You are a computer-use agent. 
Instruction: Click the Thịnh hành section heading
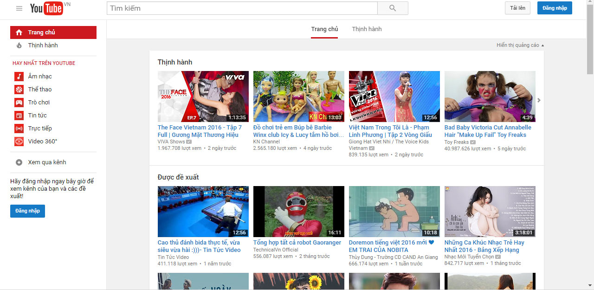point(175,62)
